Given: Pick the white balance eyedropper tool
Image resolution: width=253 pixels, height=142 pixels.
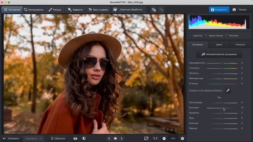Looking at the screenshot, I should 228,91.
